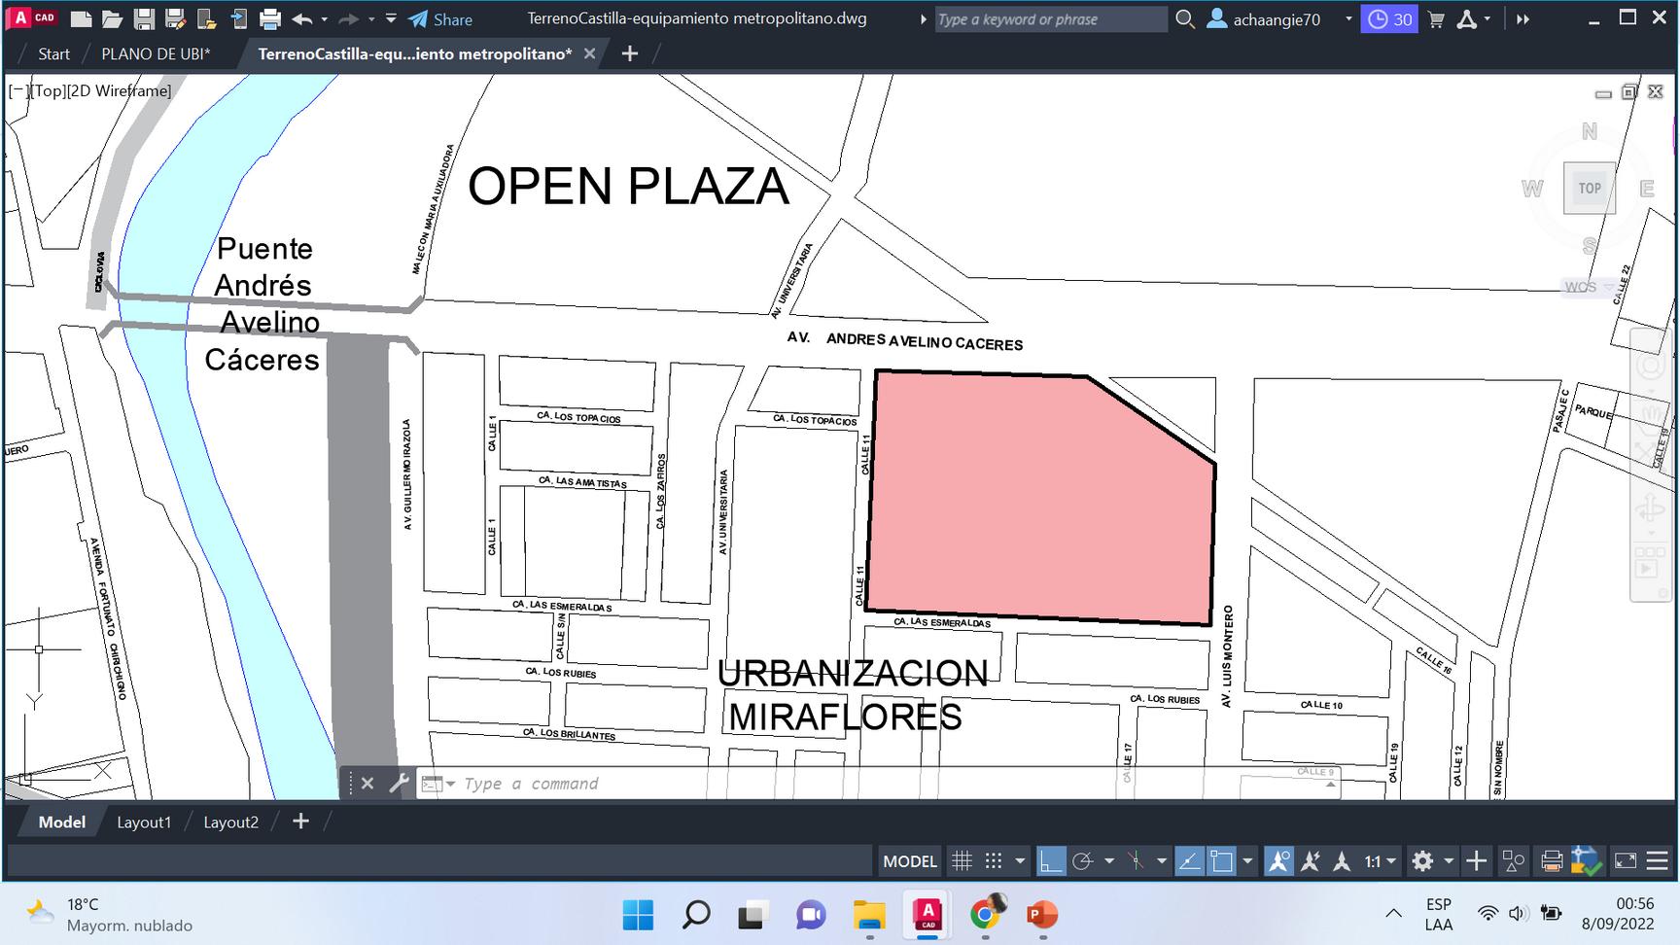Toggle isometric drafting
Viewport: 1680px width, 945px height.
(1136, 861)
